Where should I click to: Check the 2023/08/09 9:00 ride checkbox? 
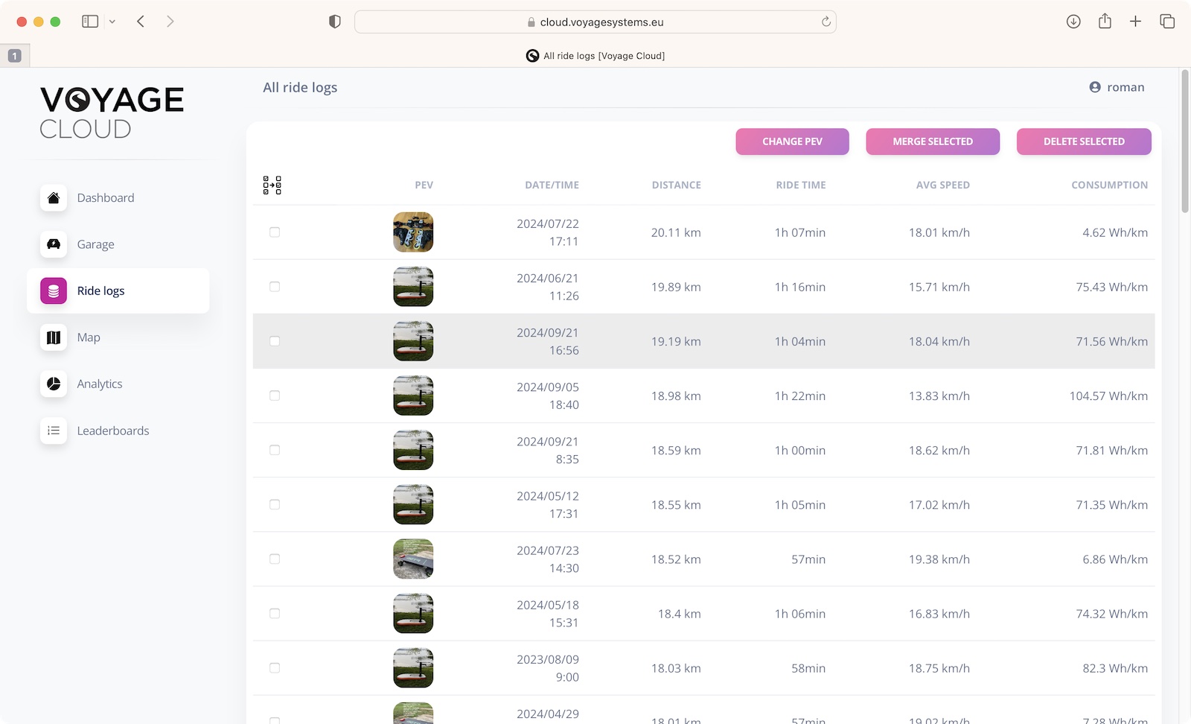[x=275, y=668]
